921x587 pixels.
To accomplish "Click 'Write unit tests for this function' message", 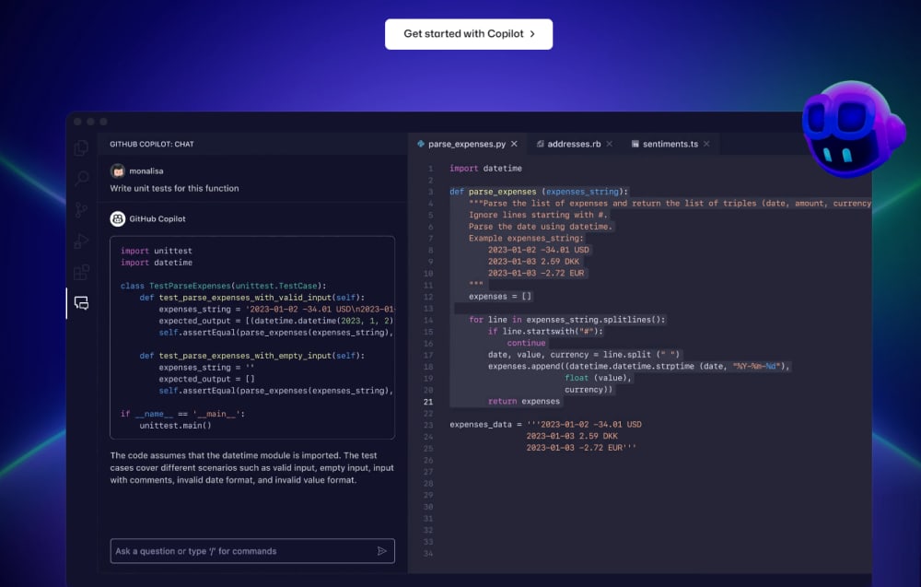I will click(x=174, y=188).
